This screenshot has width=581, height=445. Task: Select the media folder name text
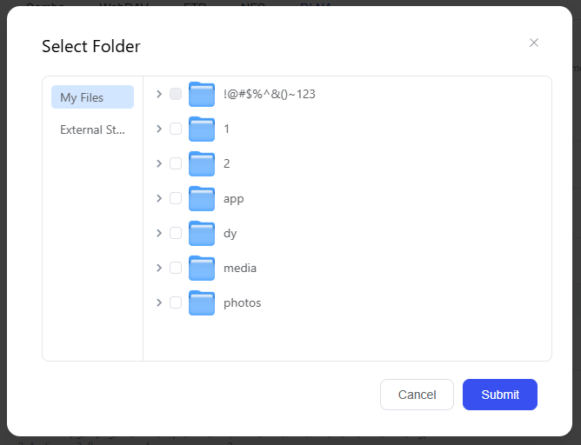240,268
